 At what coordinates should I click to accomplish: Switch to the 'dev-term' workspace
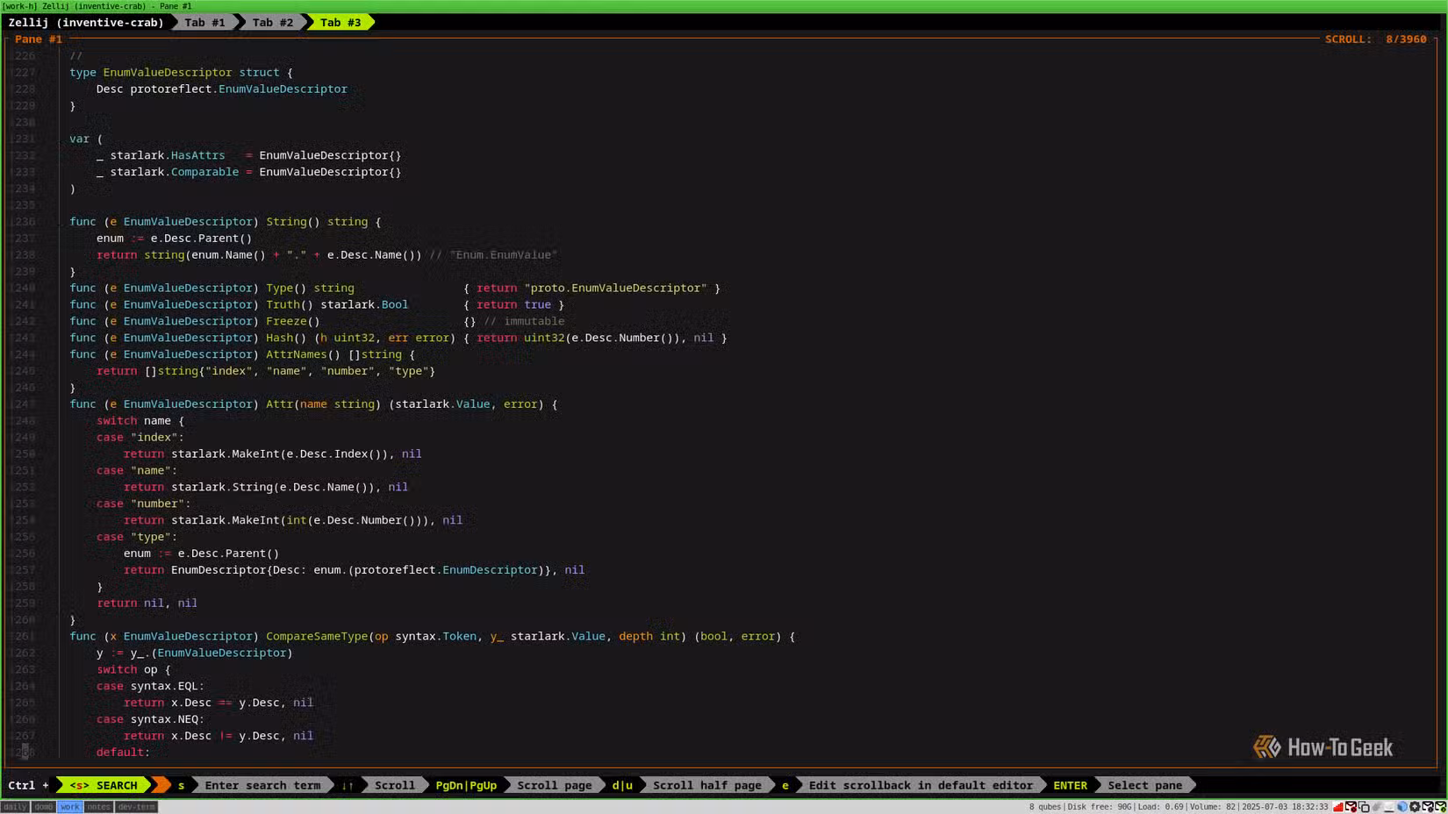click(x=136, y=807)
